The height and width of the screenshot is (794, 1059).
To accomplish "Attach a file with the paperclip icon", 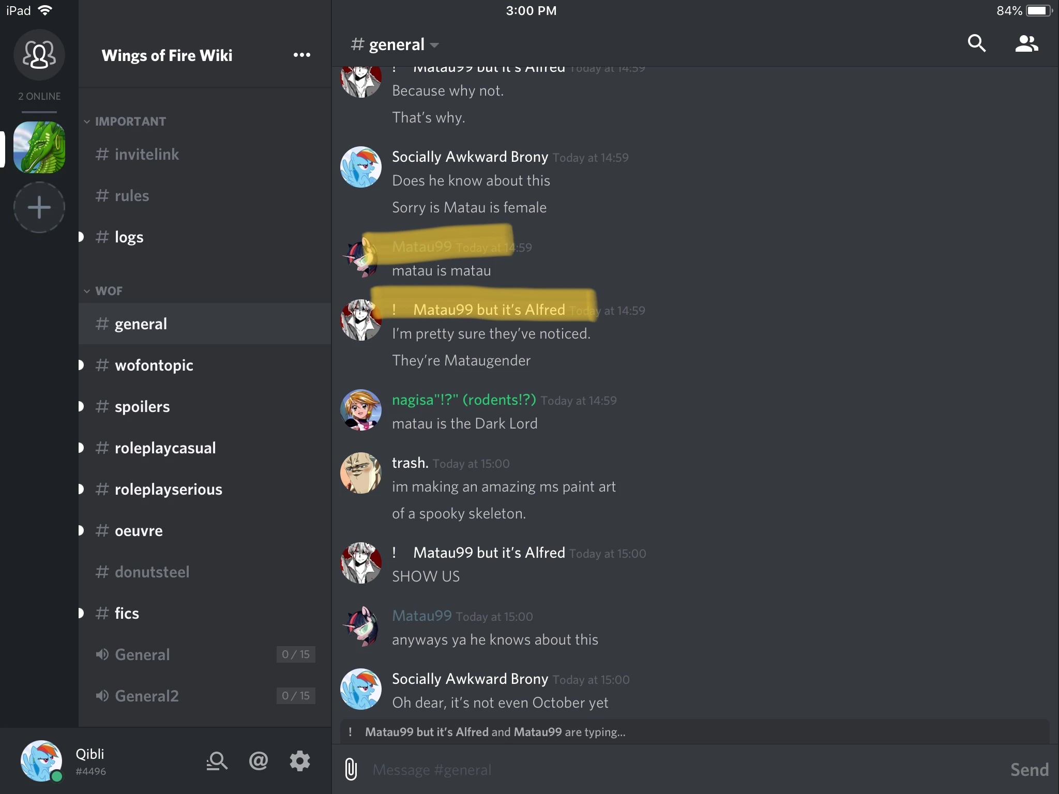I will tap(351, 769).
